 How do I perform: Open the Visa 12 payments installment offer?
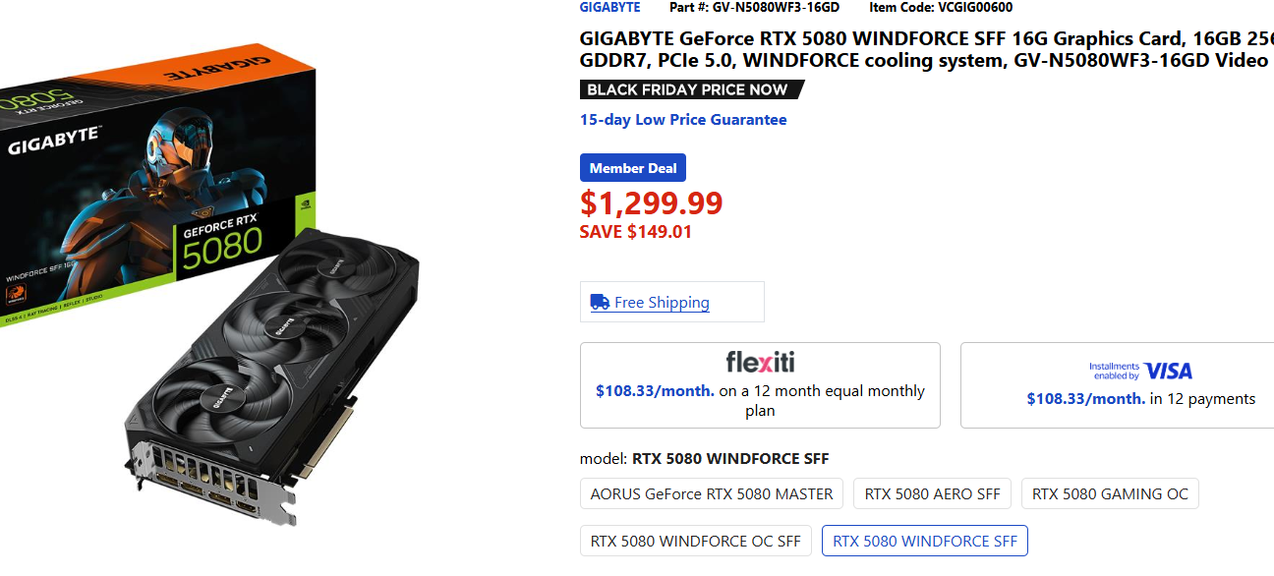coord(1140,399)
